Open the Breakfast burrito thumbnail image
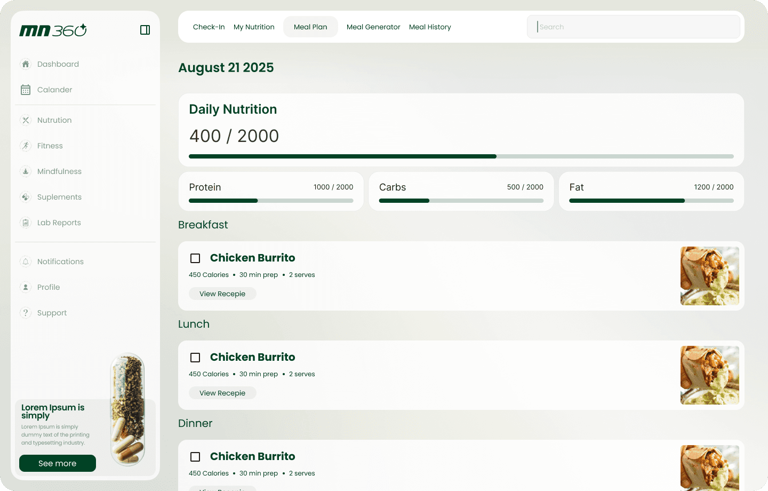768x491 pixels. (x=710, y=276)
